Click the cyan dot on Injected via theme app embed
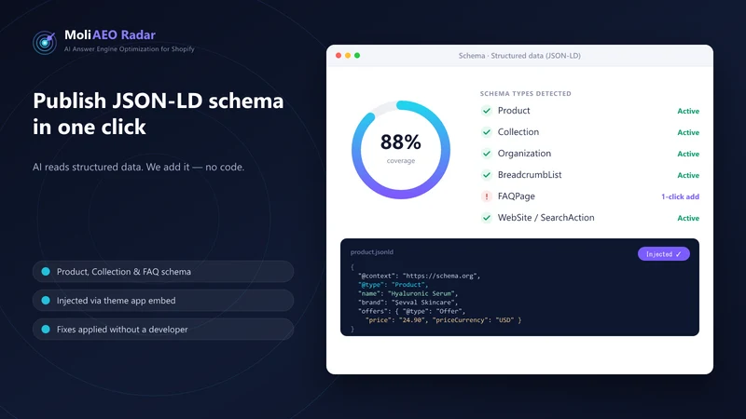746x419 pixels. pyautogui.click(x=46, y=300)
